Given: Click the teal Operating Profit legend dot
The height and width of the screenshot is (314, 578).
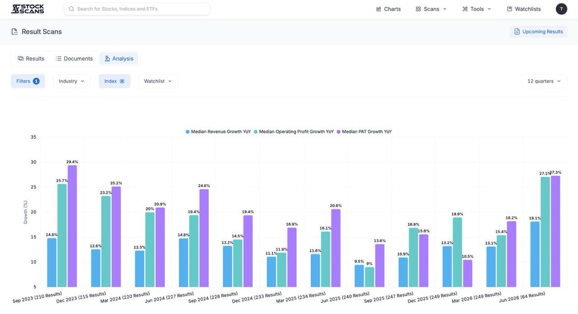Looking at the screenshot, I should coord(256,131).
